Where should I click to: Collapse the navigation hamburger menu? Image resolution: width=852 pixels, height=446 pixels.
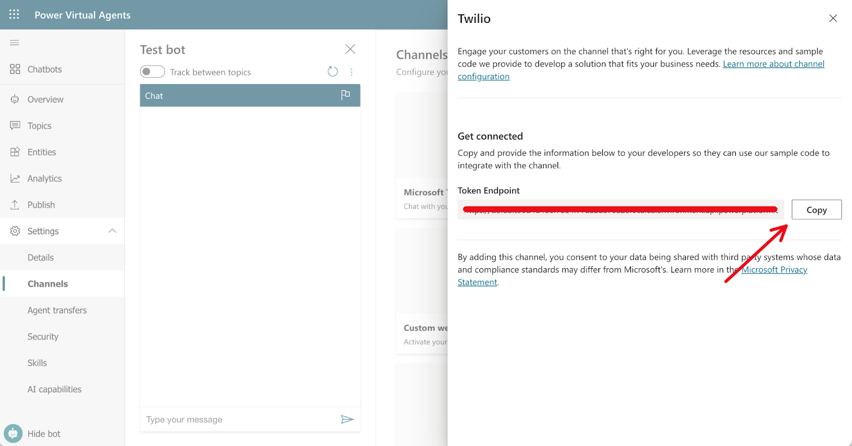[14, 43]
